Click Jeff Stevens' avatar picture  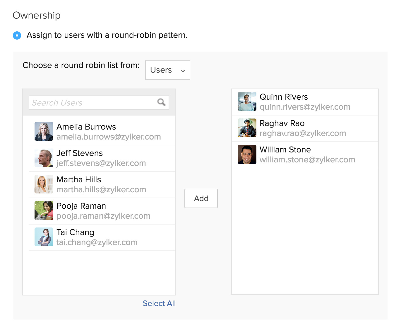(44, 158)
